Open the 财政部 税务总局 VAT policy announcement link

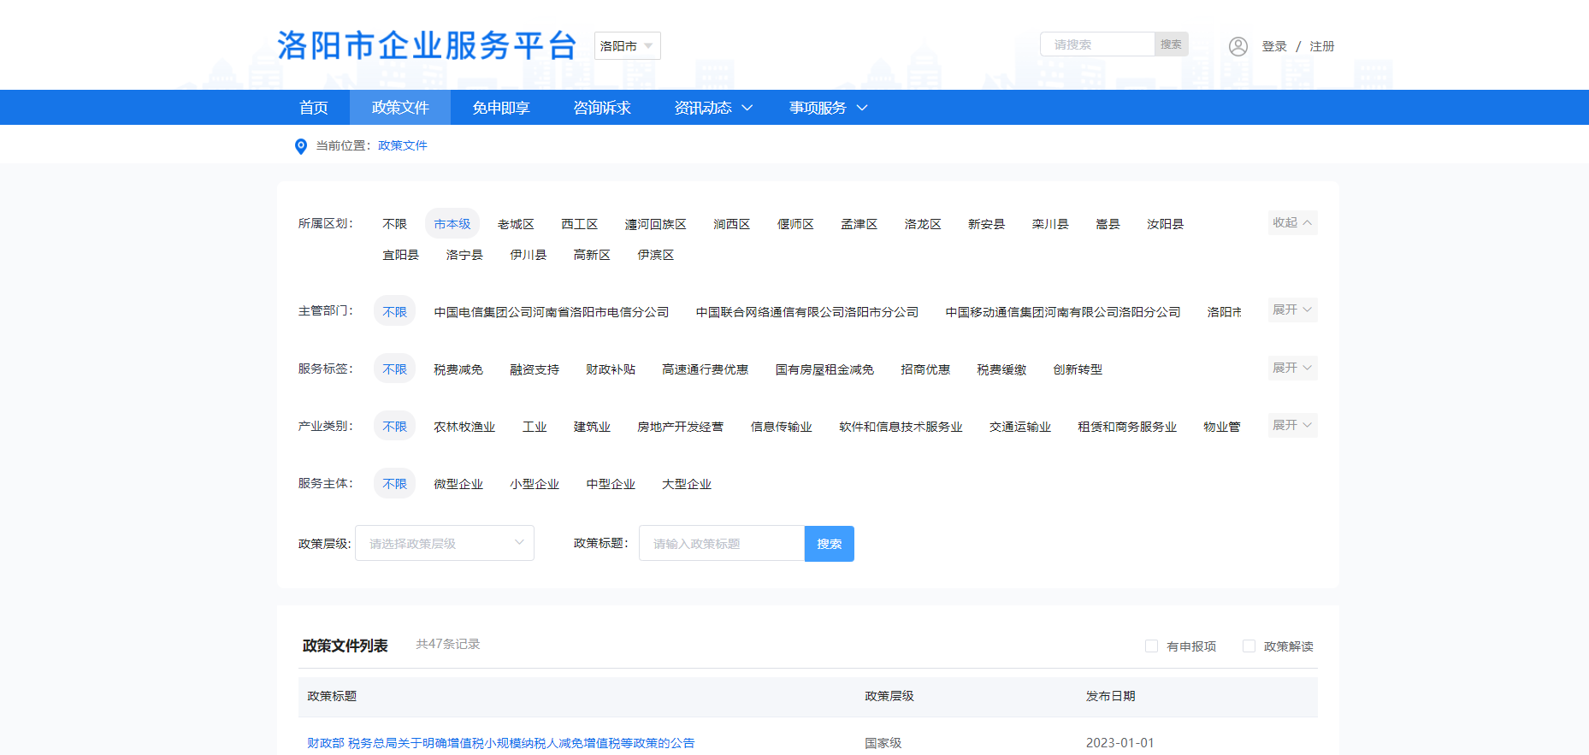pos(500,743)
